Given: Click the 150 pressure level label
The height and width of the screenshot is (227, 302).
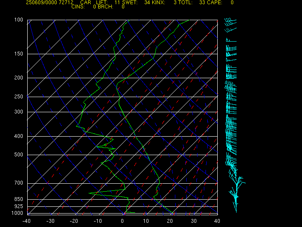Looking at the screenshot, I should (x=19, y=54).
